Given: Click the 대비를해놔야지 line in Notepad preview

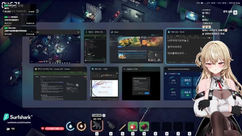Looking at the screenshot, I should point(177,53).
